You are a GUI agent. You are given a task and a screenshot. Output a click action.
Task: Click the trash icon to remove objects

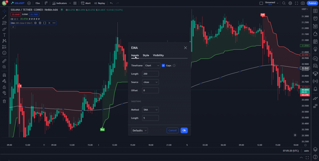(4, 101)
